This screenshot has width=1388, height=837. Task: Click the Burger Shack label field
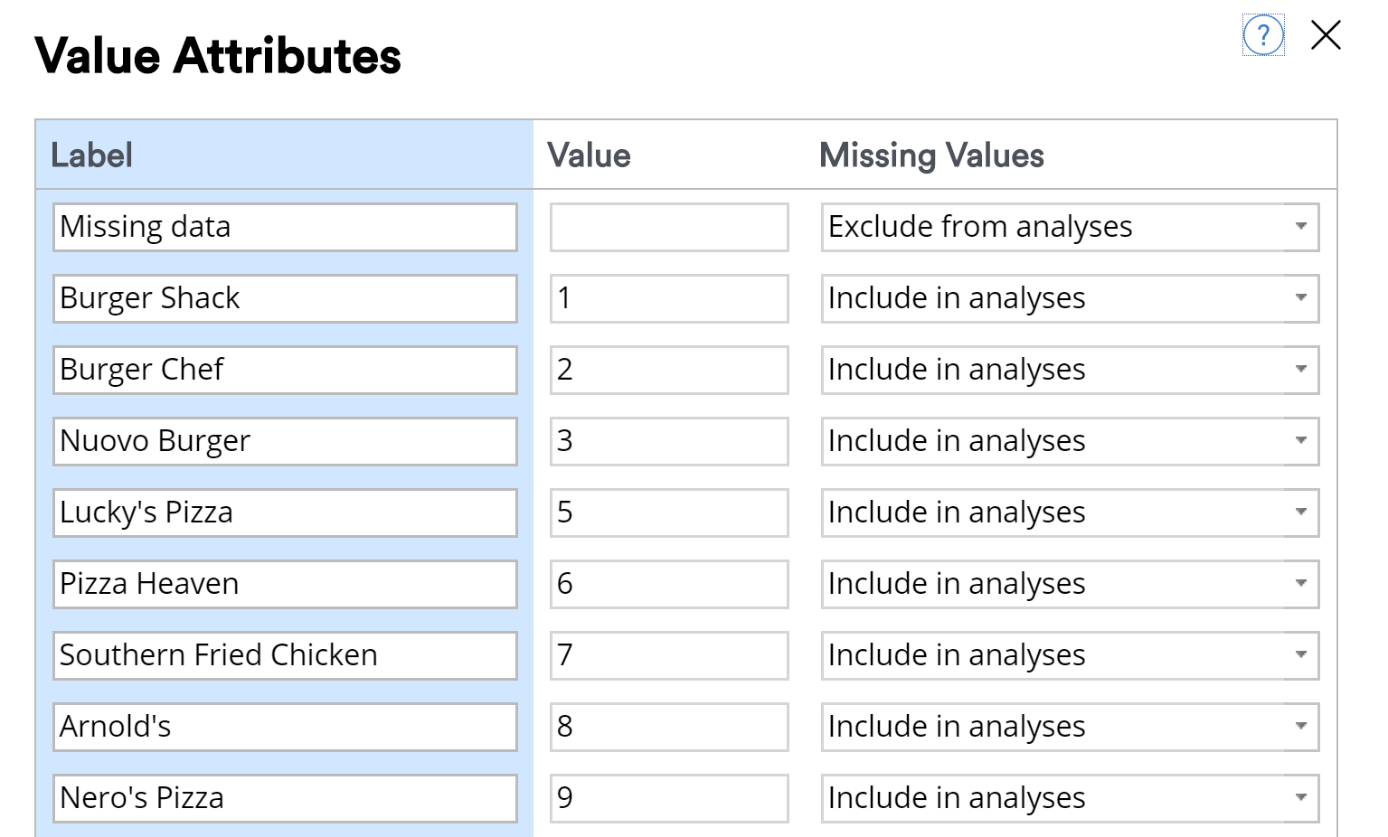(x=284, y=298)
